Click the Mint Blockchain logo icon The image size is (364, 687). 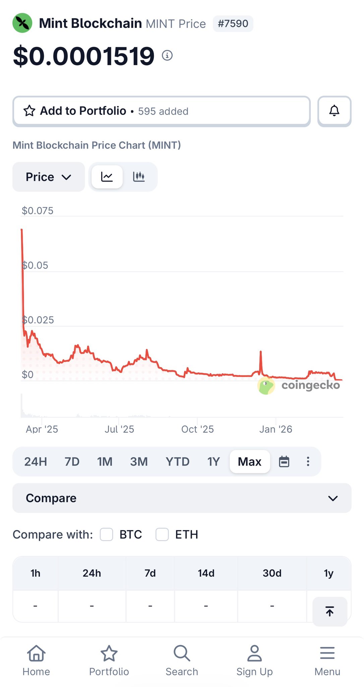coord(22,23)
